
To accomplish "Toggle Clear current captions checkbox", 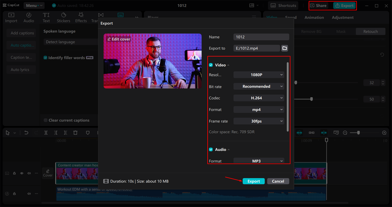I will coord(45,120).
